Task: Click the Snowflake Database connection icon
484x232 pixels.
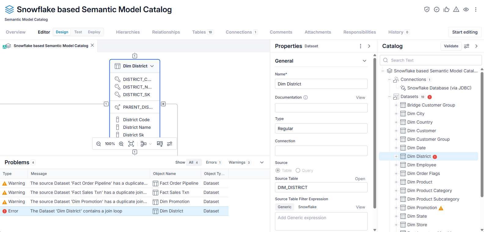Action: pyautogui.click(x=403, y=88)
